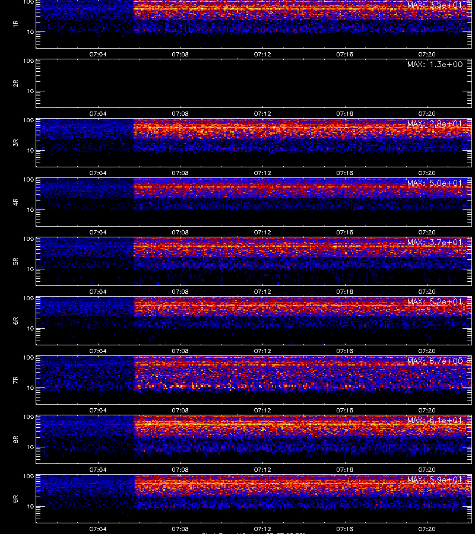Select the '9R' panel axis label
The height and width of the screenshot is (534, 475).
point(15,498)
